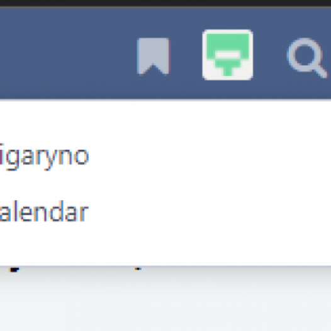Open the bookmark icon in header
This screenshot has width=331, height=331.
click(153, 57)
